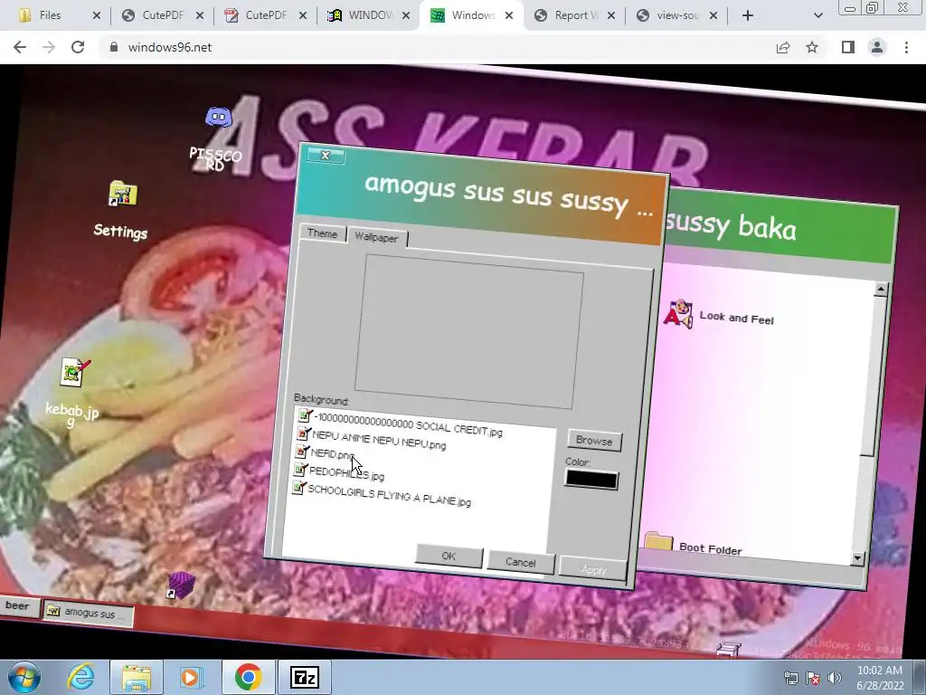926x695 pixels.
Task: Click the Cancel button in the dialog
Action: 520,562
